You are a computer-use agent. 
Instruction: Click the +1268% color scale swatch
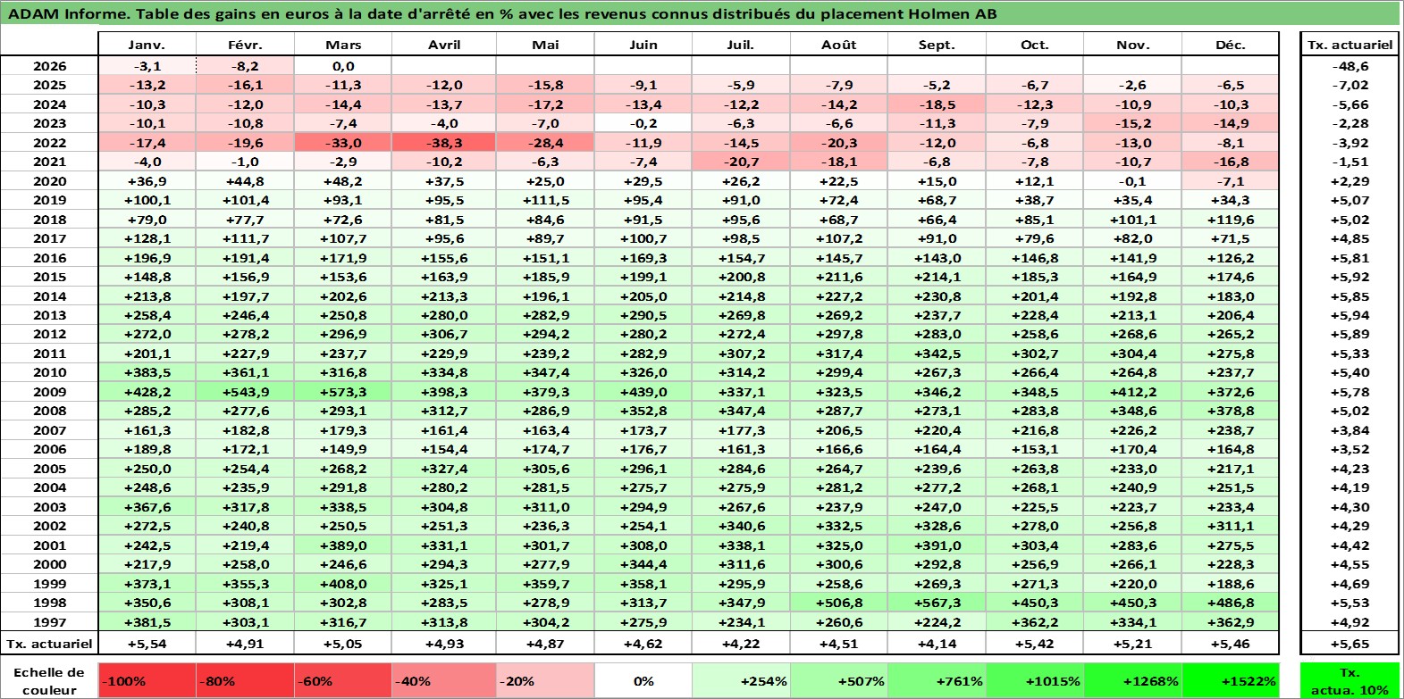coord(1133,680)
